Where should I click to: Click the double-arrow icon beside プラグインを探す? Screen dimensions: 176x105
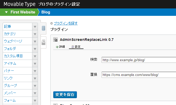[51, 23]
